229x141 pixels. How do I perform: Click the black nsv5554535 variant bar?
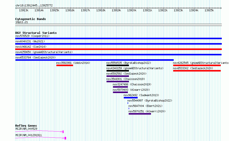click(x=118, y=65)
